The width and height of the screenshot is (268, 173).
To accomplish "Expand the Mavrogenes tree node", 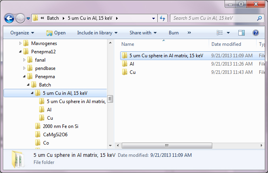I will click(21, 43).
